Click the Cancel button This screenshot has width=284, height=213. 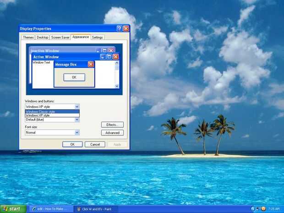tap(95, 144)
